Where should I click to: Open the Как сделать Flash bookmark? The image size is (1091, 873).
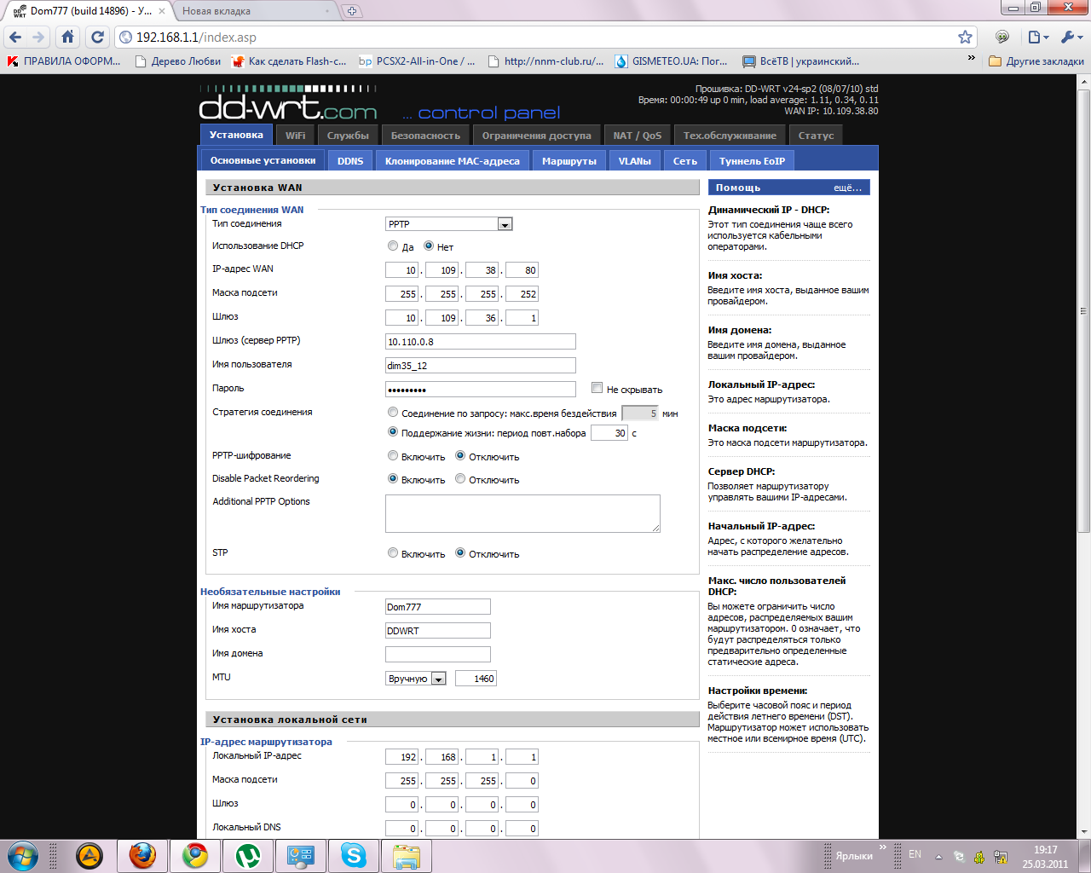point(290,61)
